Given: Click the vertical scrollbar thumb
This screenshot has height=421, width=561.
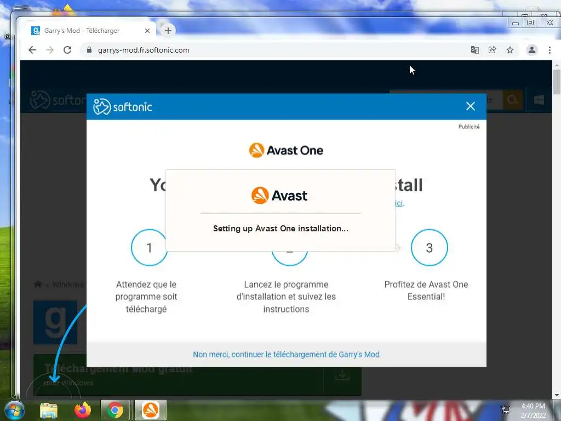Looking at the screenshot, I should point(557,82).
